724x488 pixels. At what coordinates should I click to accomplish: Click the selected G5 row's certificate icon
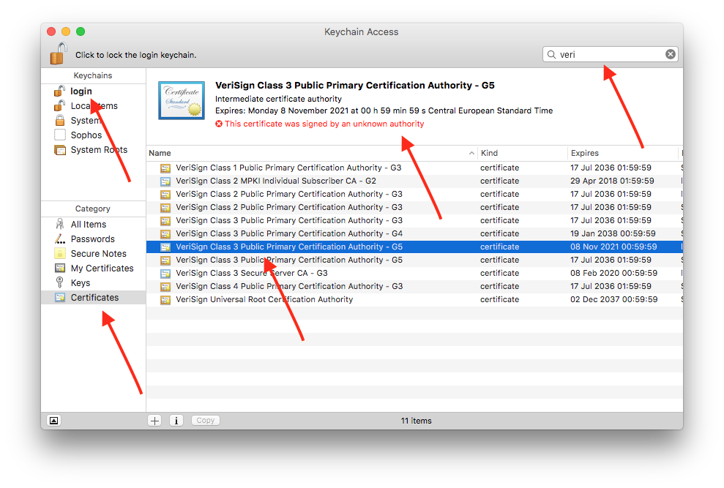click(x=165, y=247)
